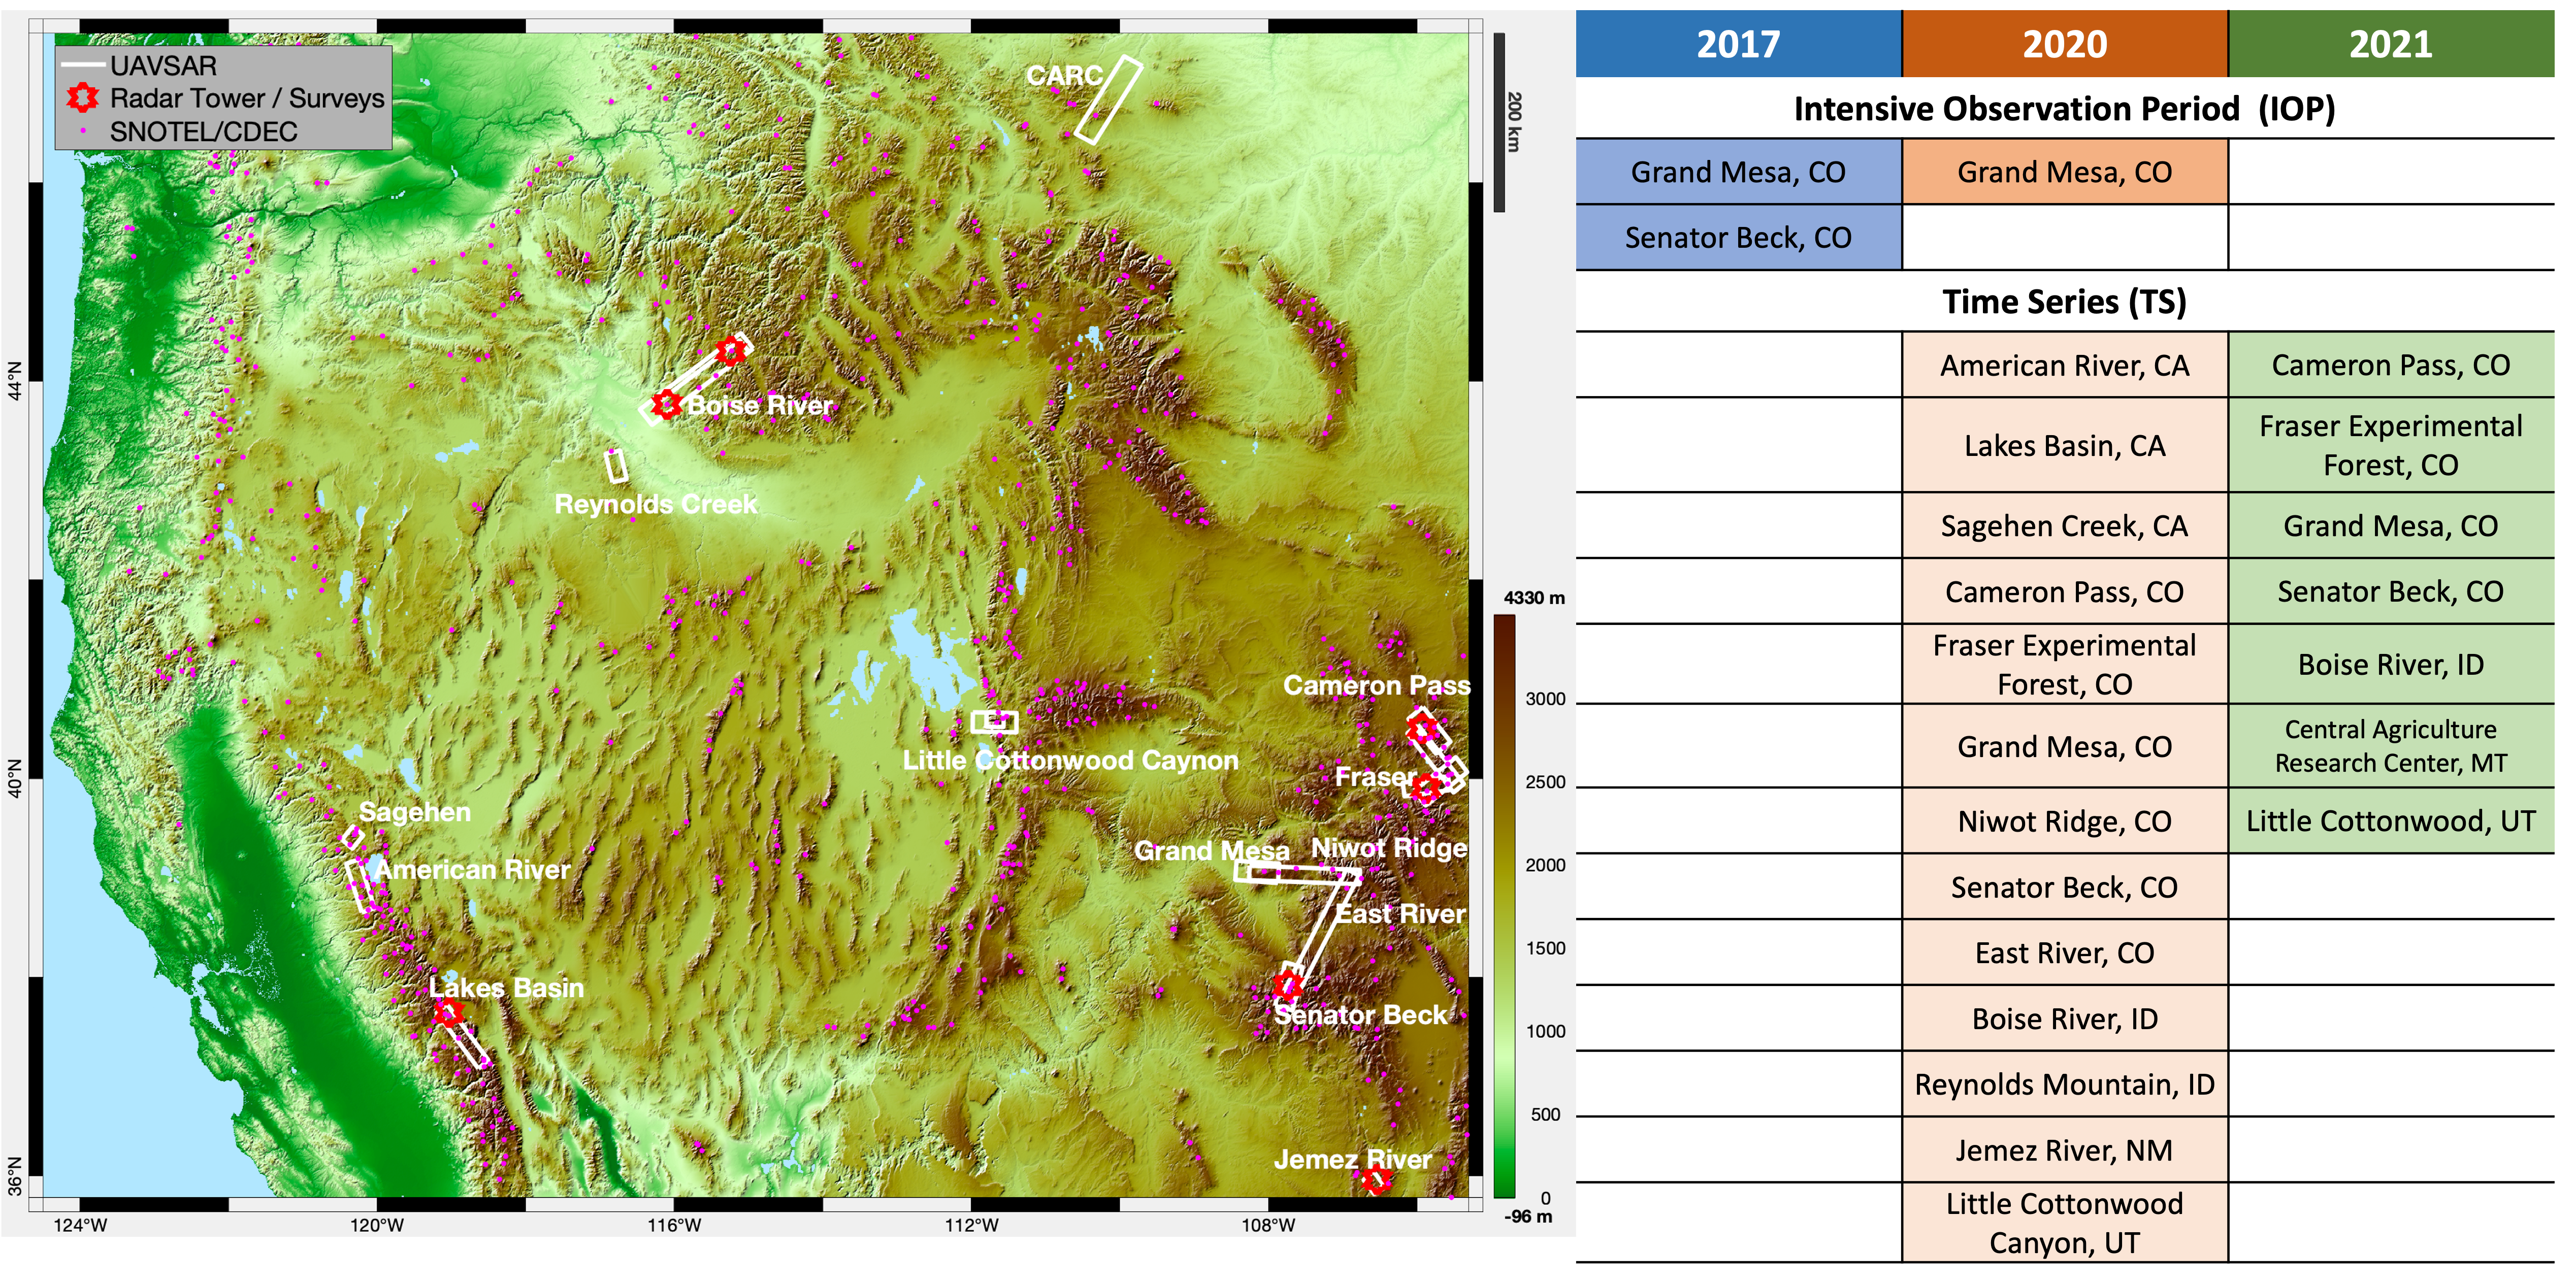The width and height of the screenshot is (2576, 1282).
Task: Click the 124°W longitude axis label
Action: (x=80, y=1225)
